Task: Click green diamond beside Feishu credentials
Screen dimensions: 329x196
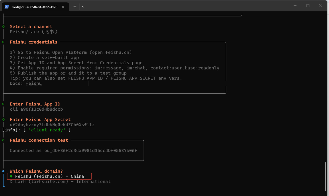Action: click(x=3, y=42)
